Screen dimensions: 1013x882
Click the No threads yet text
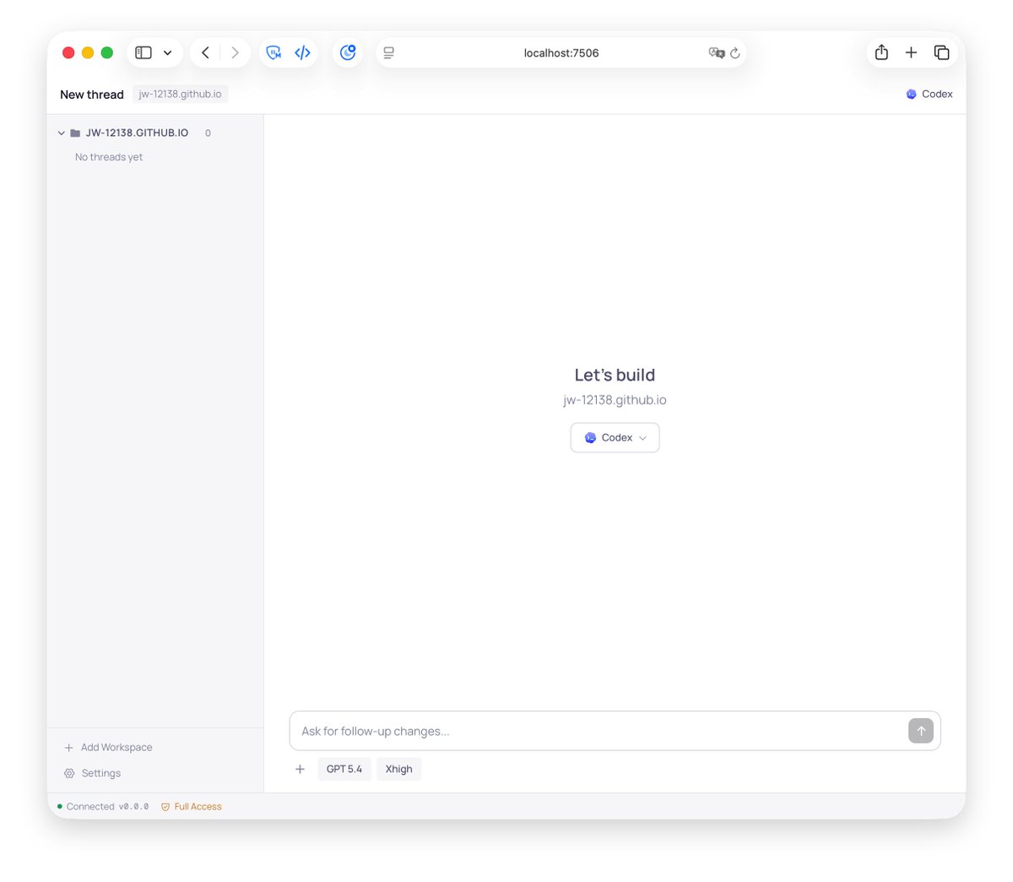click(109, 157)
